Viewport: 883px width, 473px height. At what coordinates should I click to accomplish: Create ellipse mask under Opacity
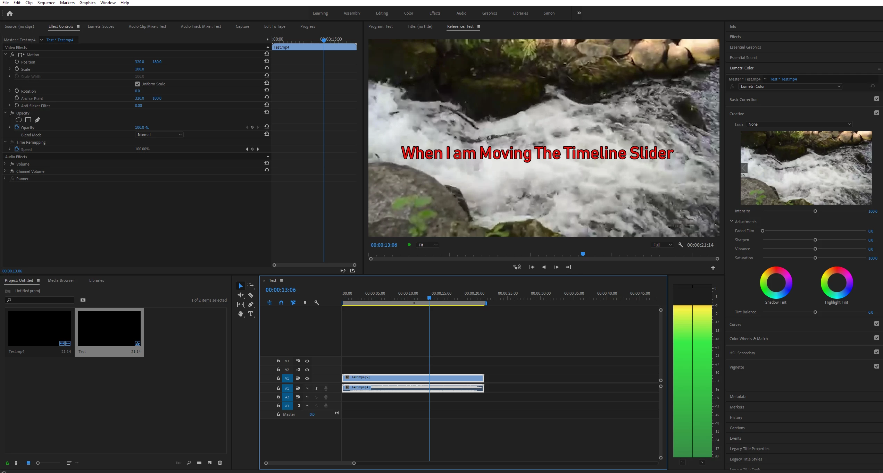[19, 120]
